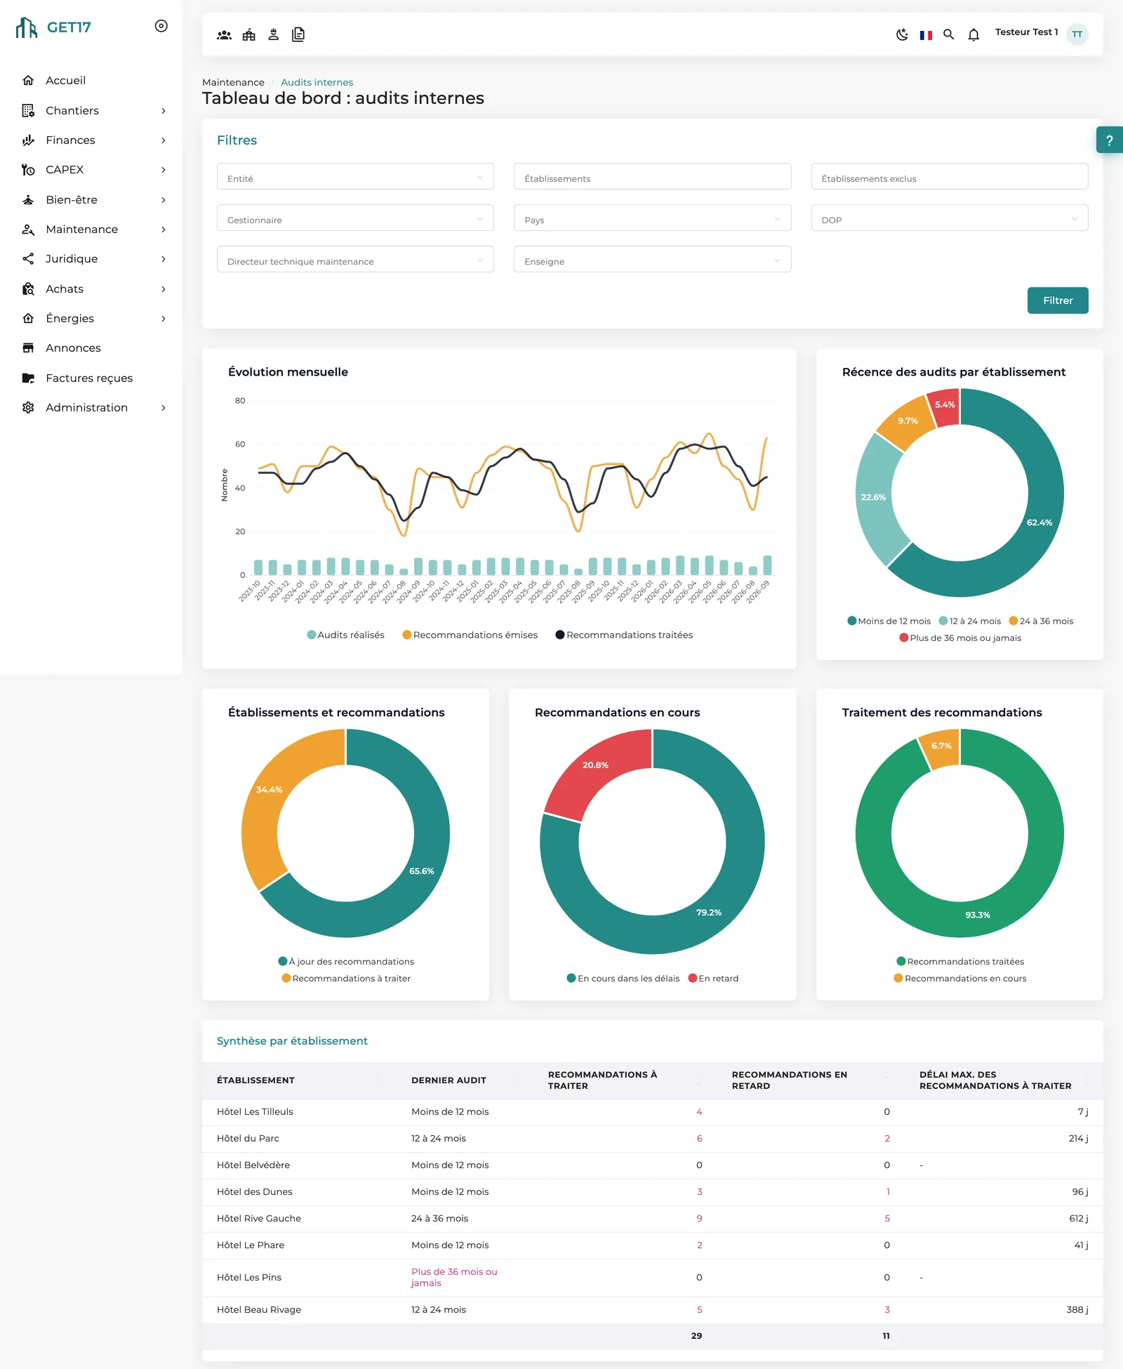The height and width of the screenshot is (1369, 1123).
Task: Change language via the French flag icon
Action: (926, 34)
